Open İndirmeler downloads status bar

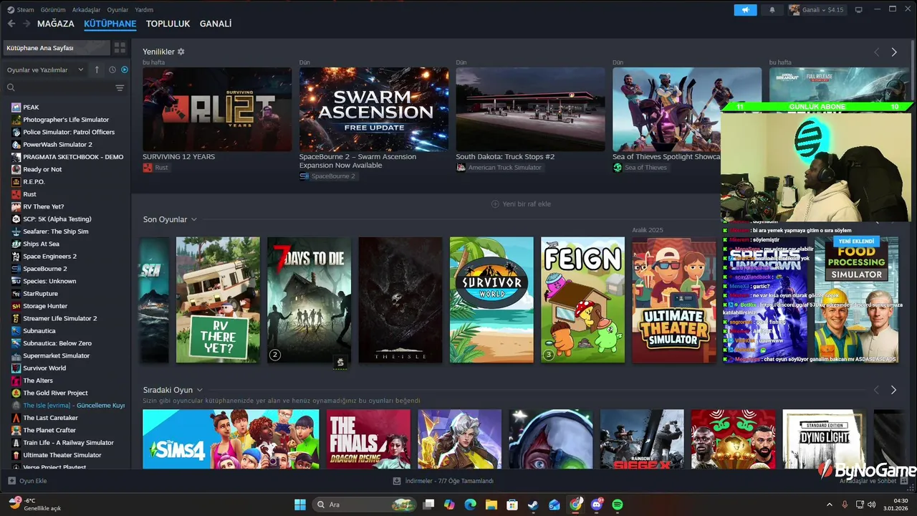click(x=443, y=481)
